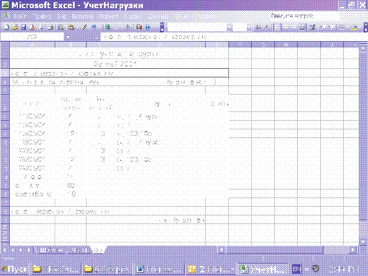Image resolution: width=368 pixels, height=276 pixels.
Task: Open the Файл menu
Action: (x=20, y=16)
